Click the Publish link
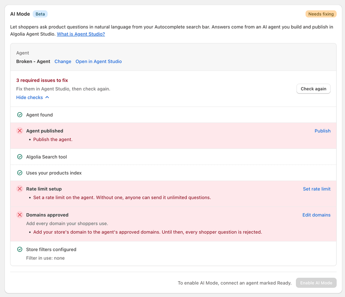345x297 pixels. (x=322, y=131)
